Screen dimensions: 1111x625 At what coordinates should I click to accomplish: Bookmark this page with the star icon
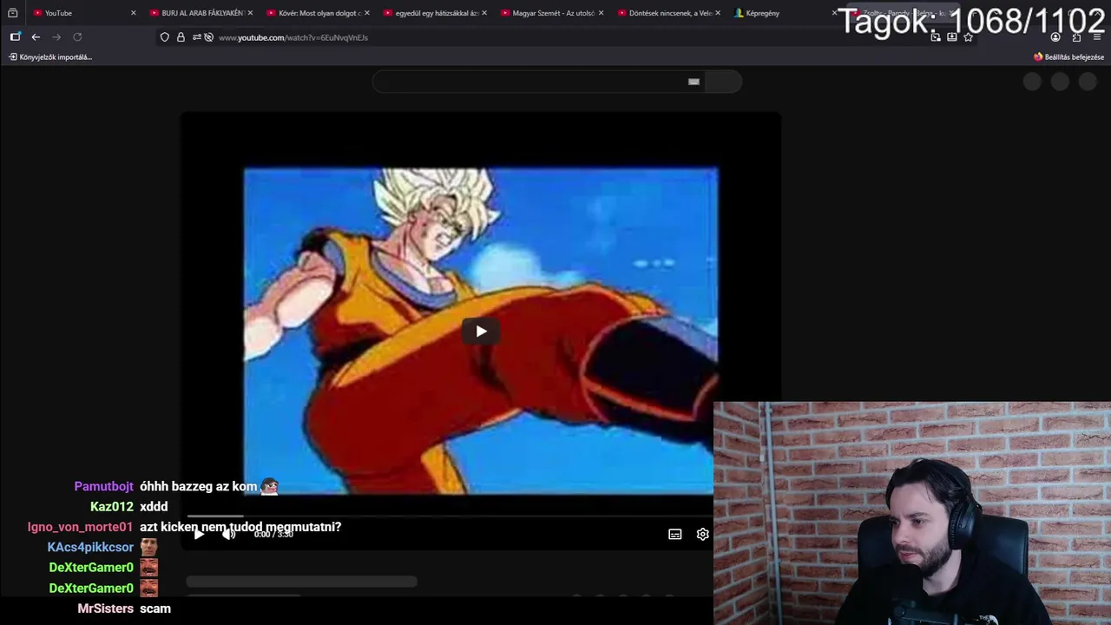(x=969, y=37)
